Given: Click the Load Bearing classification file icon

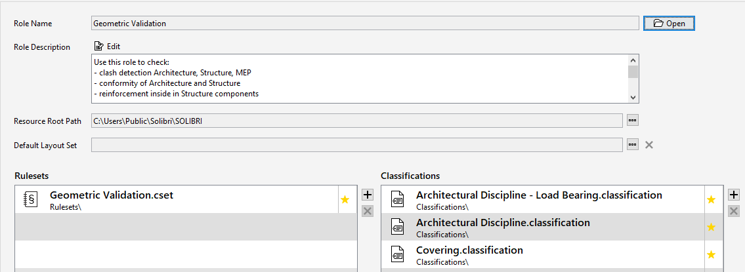Looking at the screenshot, I should [x=397, y=199].
